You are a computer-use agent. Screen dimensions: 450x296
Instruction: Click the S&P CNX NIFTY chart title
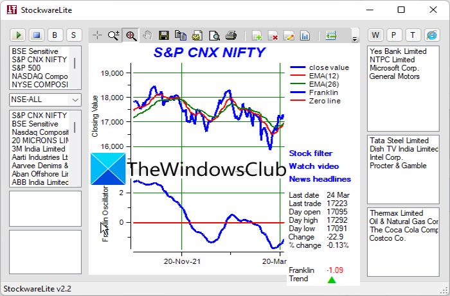210,53
